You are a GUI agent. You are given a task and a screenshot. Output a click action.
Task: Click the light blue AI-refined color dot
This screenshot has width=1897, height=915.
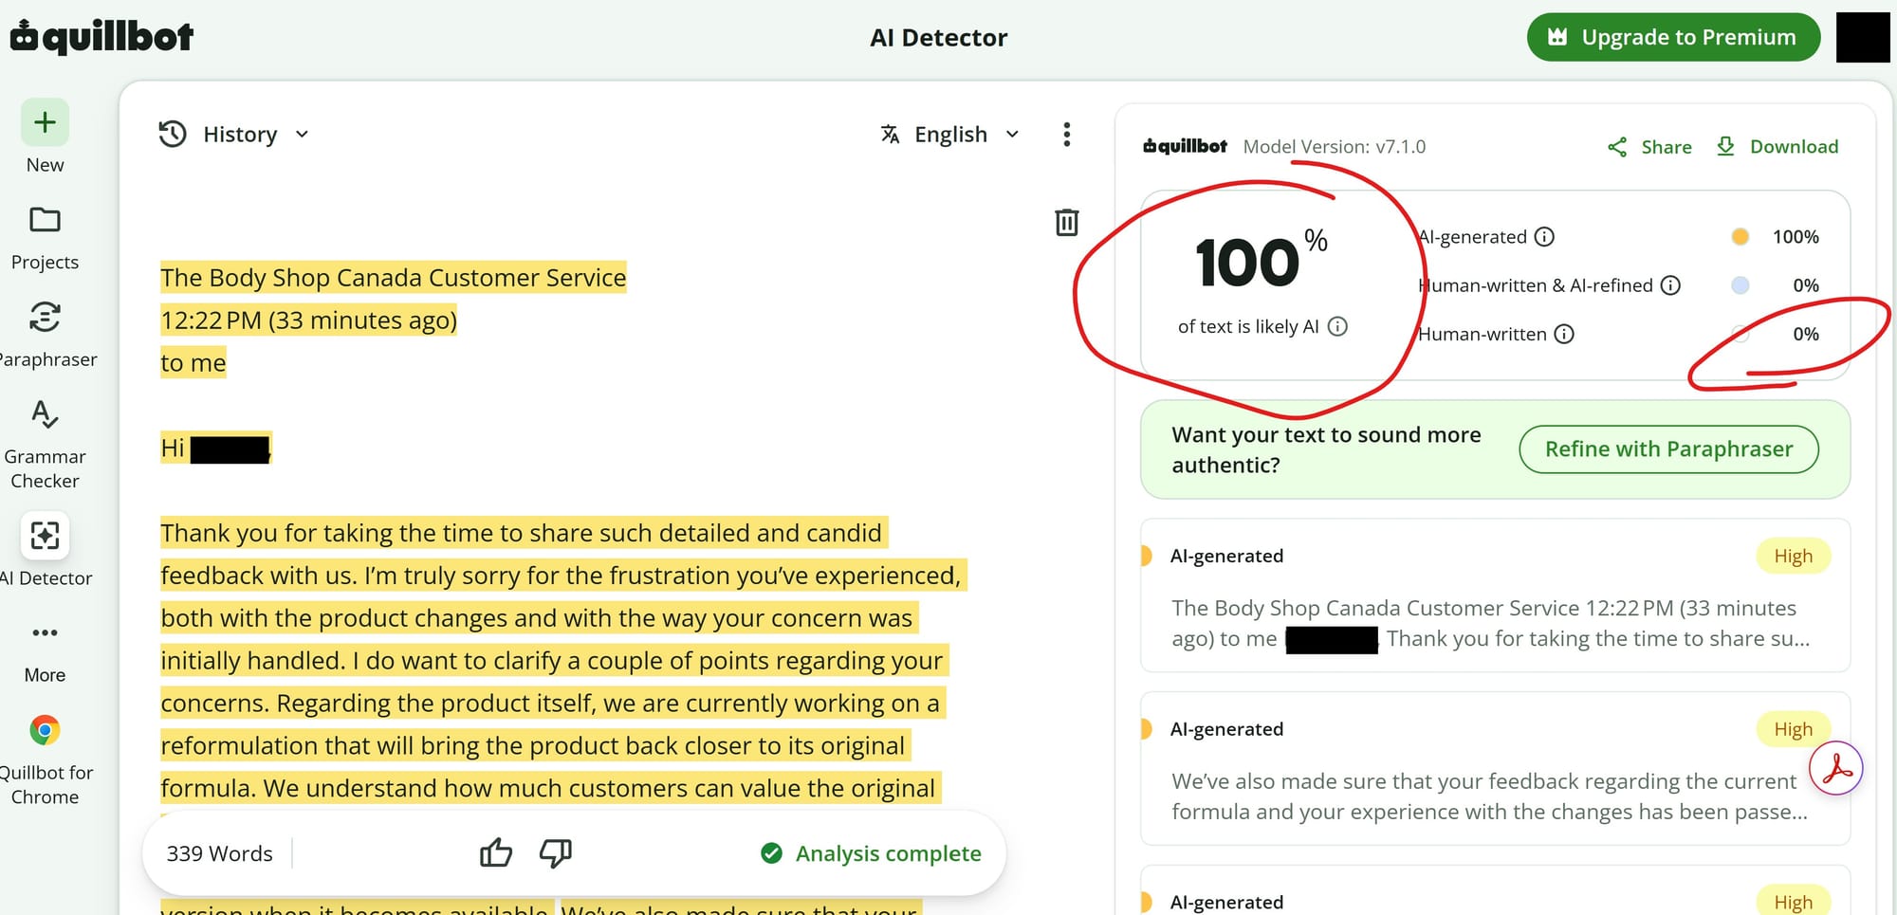point(1740,285)
